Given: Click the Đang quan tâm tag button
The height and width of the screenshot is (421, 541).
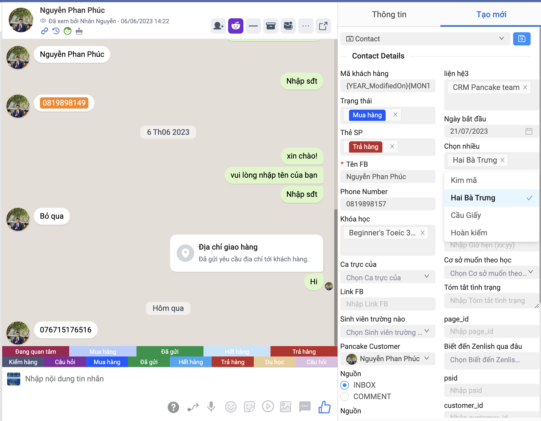Looking at the screenshot, I should coord(36,352).
